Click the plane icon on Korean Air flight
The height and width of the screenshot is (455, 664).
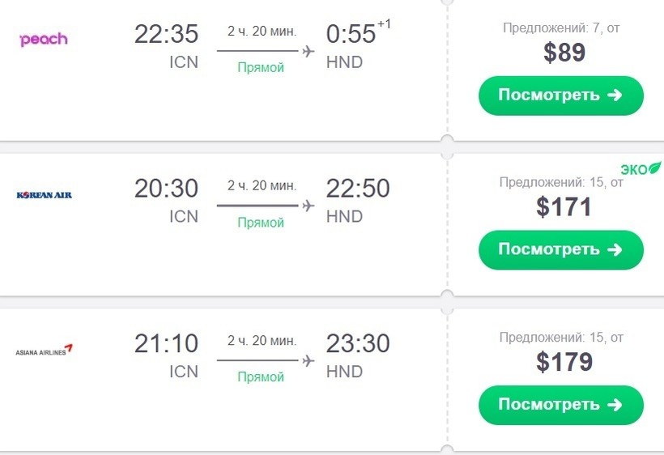(308, 206)
